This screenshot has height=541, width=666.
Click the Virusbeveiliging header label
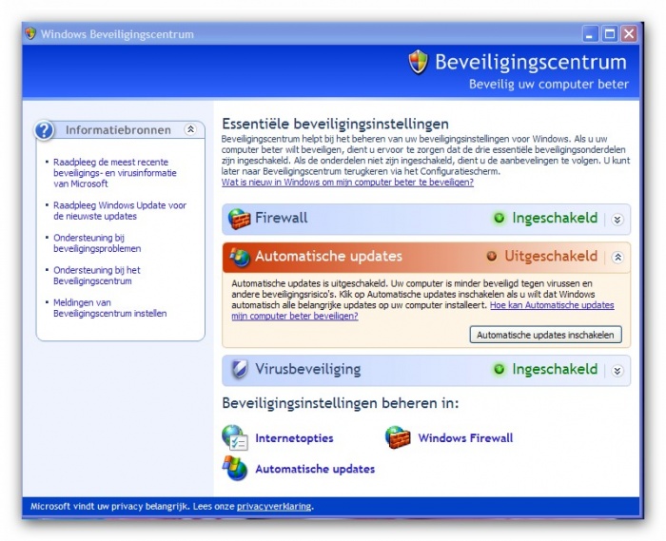tap(308, 369)
